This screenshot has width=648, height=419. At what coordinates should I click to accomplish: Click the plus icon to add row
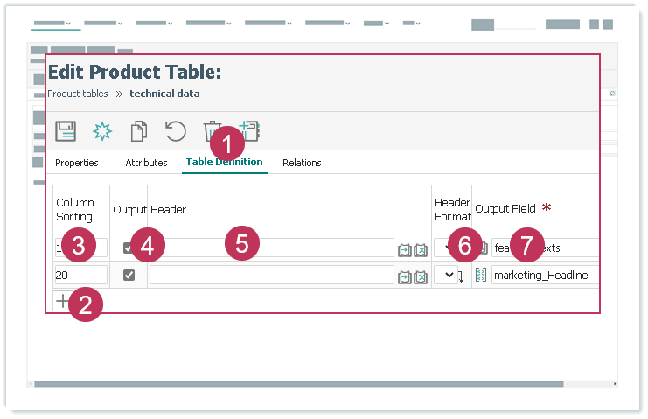click(x=62, y=301)
